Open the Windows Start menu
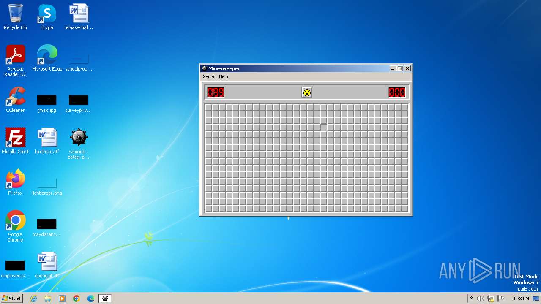 11,298
